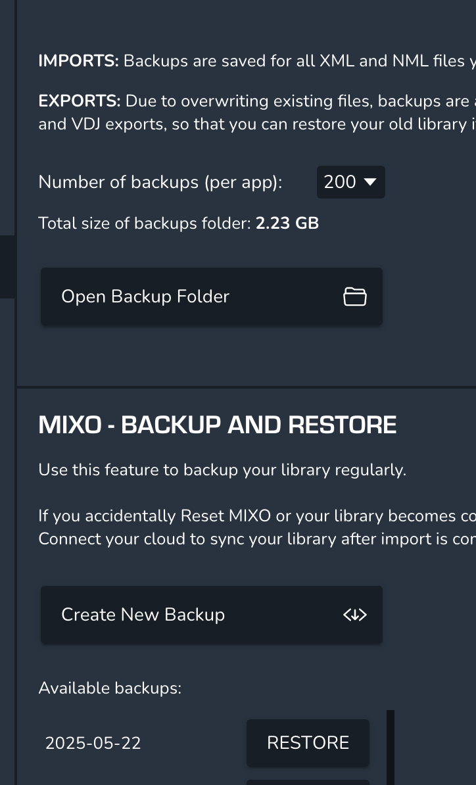
Task: Click the bold IMPORTS label
Action: pos(79,61)
